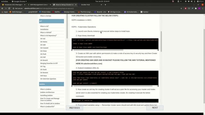
Task: Click the GIT section header bar
Action: click(x=52, y=21)
